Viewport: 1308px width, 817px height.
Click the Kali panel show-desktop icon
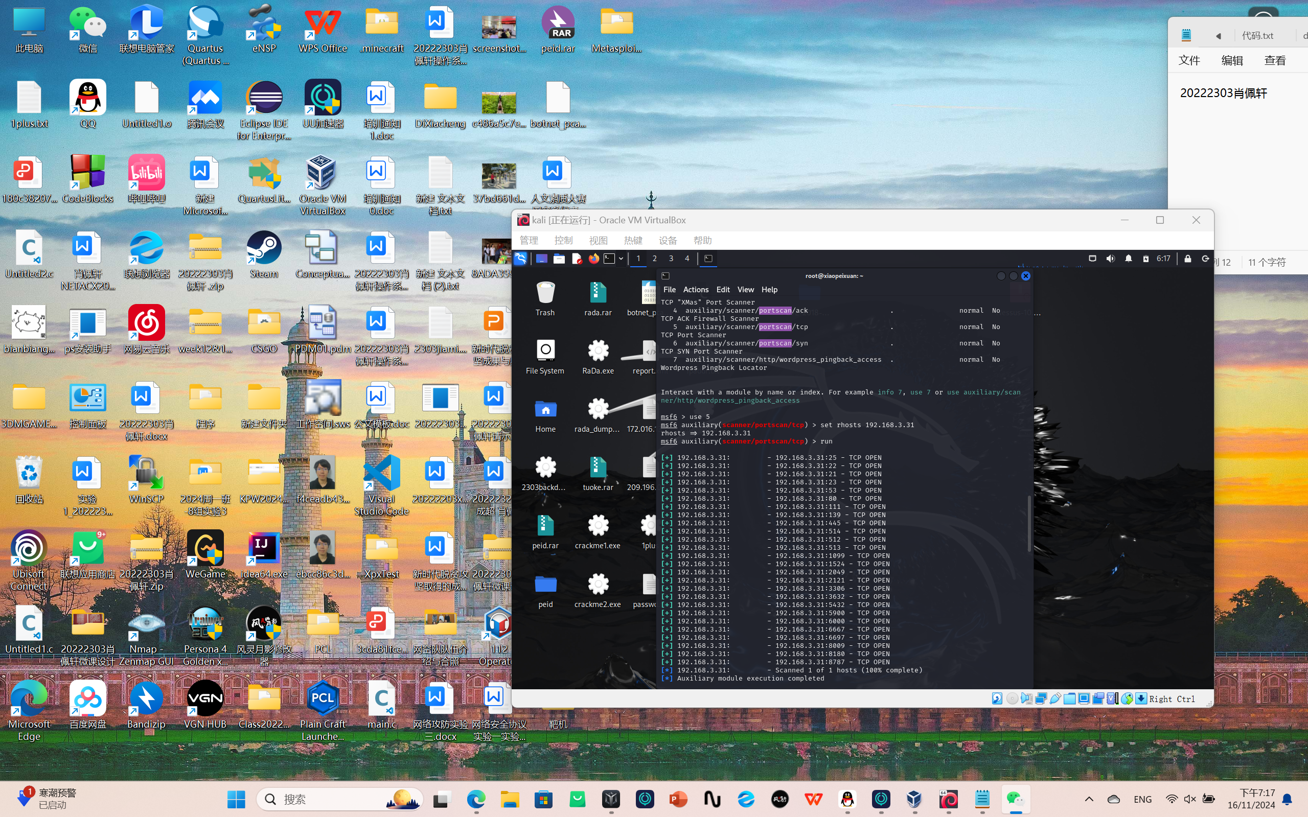tap(542, 259)
